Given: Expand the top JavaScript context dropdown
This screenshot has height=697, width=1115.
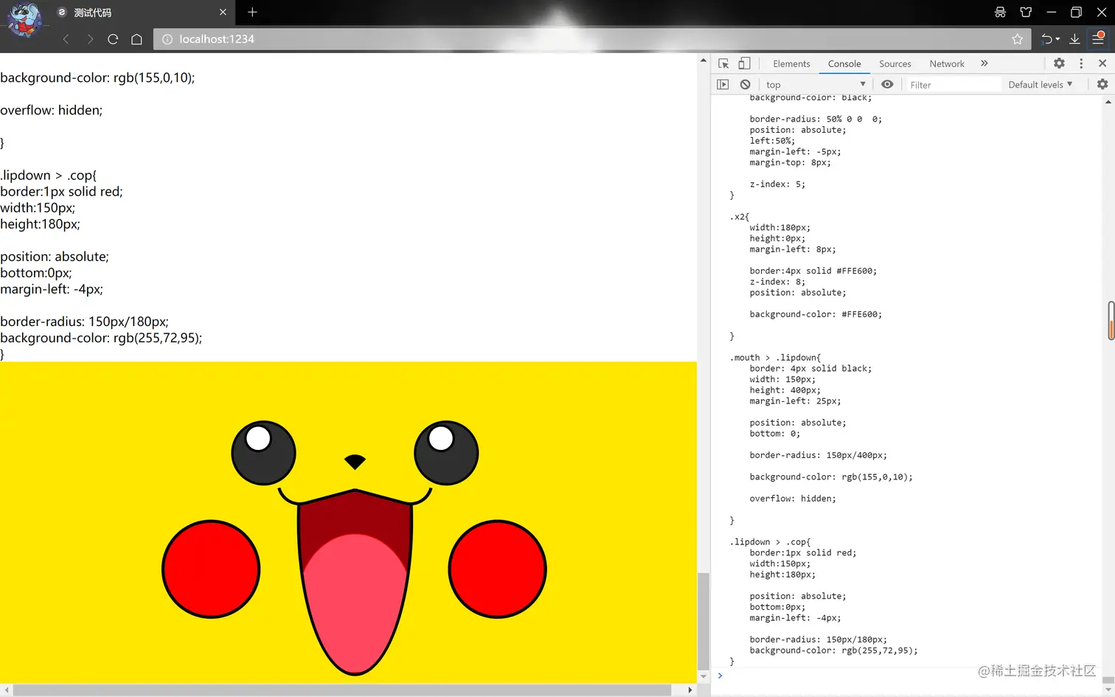Looking at the screenshot, I should point(815,85).
